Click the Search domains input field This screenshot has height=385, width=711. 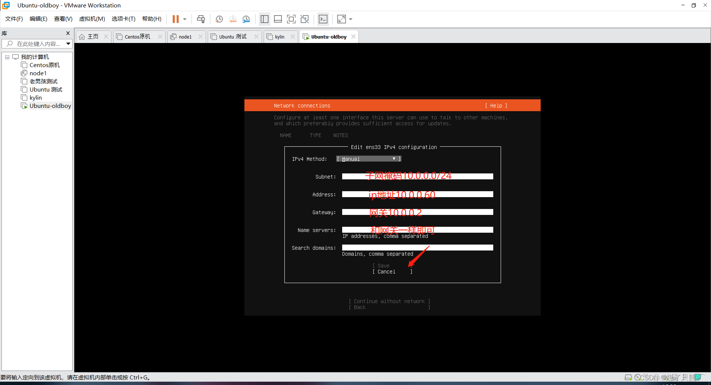point(417,248)
